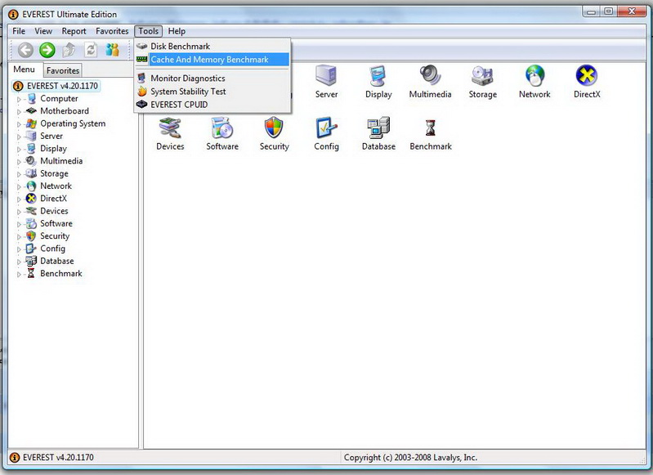653x475 pixels.
Task: Expand the Motherboard tree node
Action: tap(19, 111)
